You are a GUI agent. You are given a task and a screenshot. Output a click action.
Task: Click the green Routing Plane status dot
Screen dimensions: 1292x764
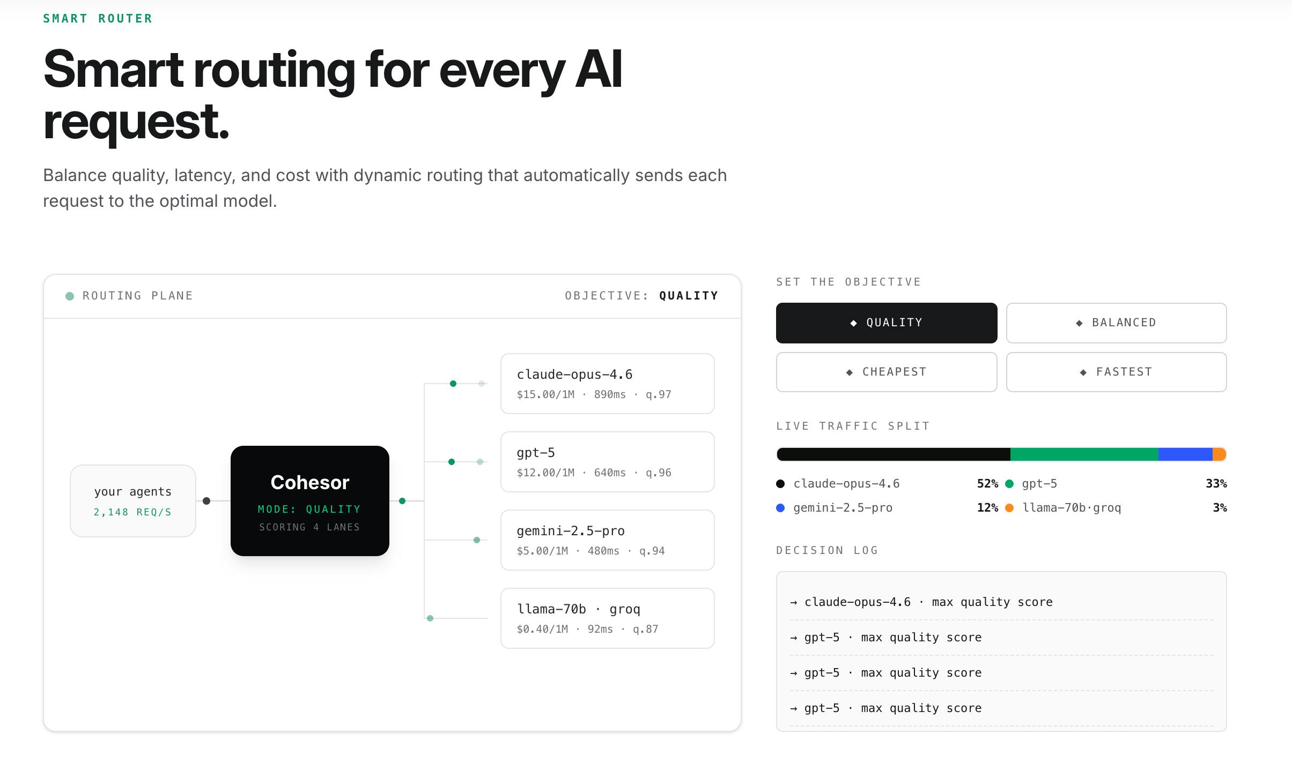pos(70,296)
